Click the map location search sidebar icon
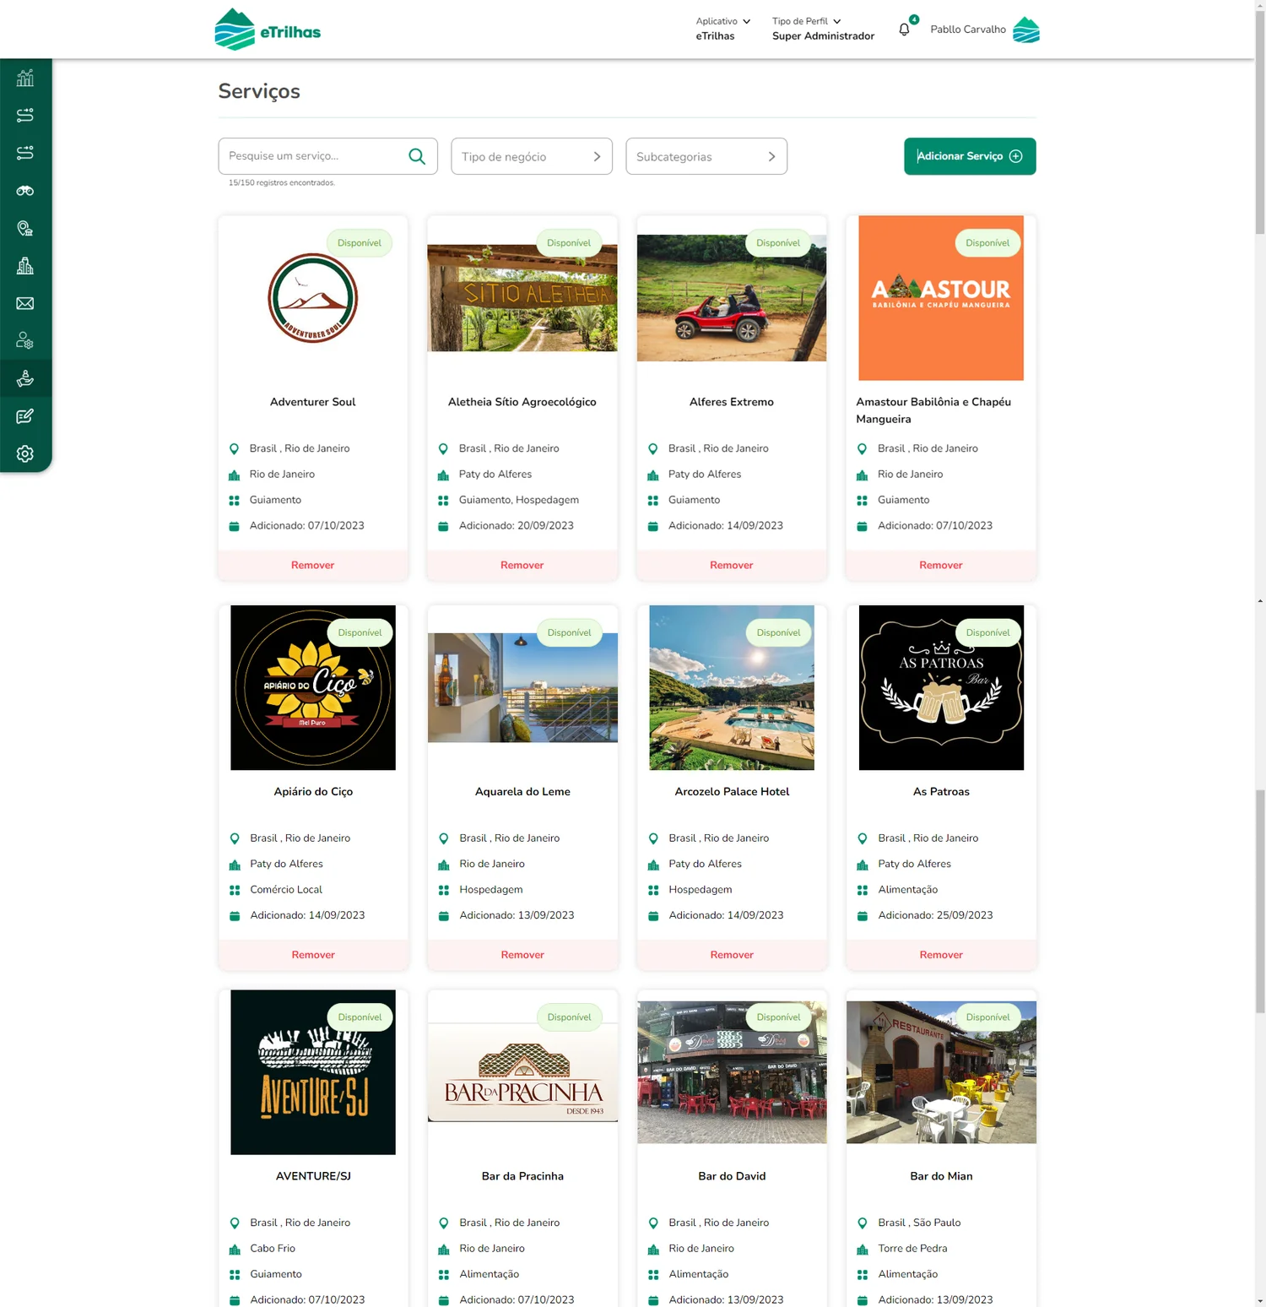 coord(25,228)
